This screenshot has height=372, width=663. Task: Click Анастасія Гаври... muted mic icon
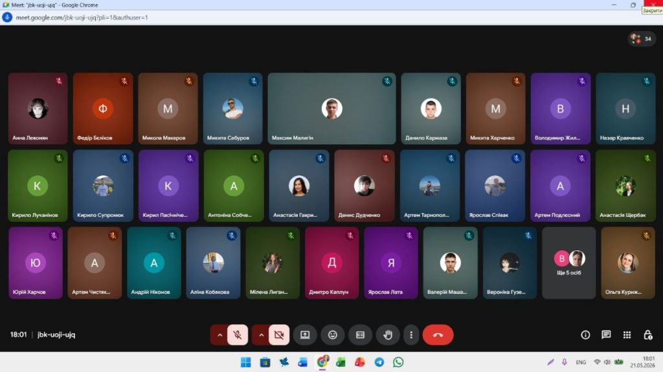click(320, 159)
